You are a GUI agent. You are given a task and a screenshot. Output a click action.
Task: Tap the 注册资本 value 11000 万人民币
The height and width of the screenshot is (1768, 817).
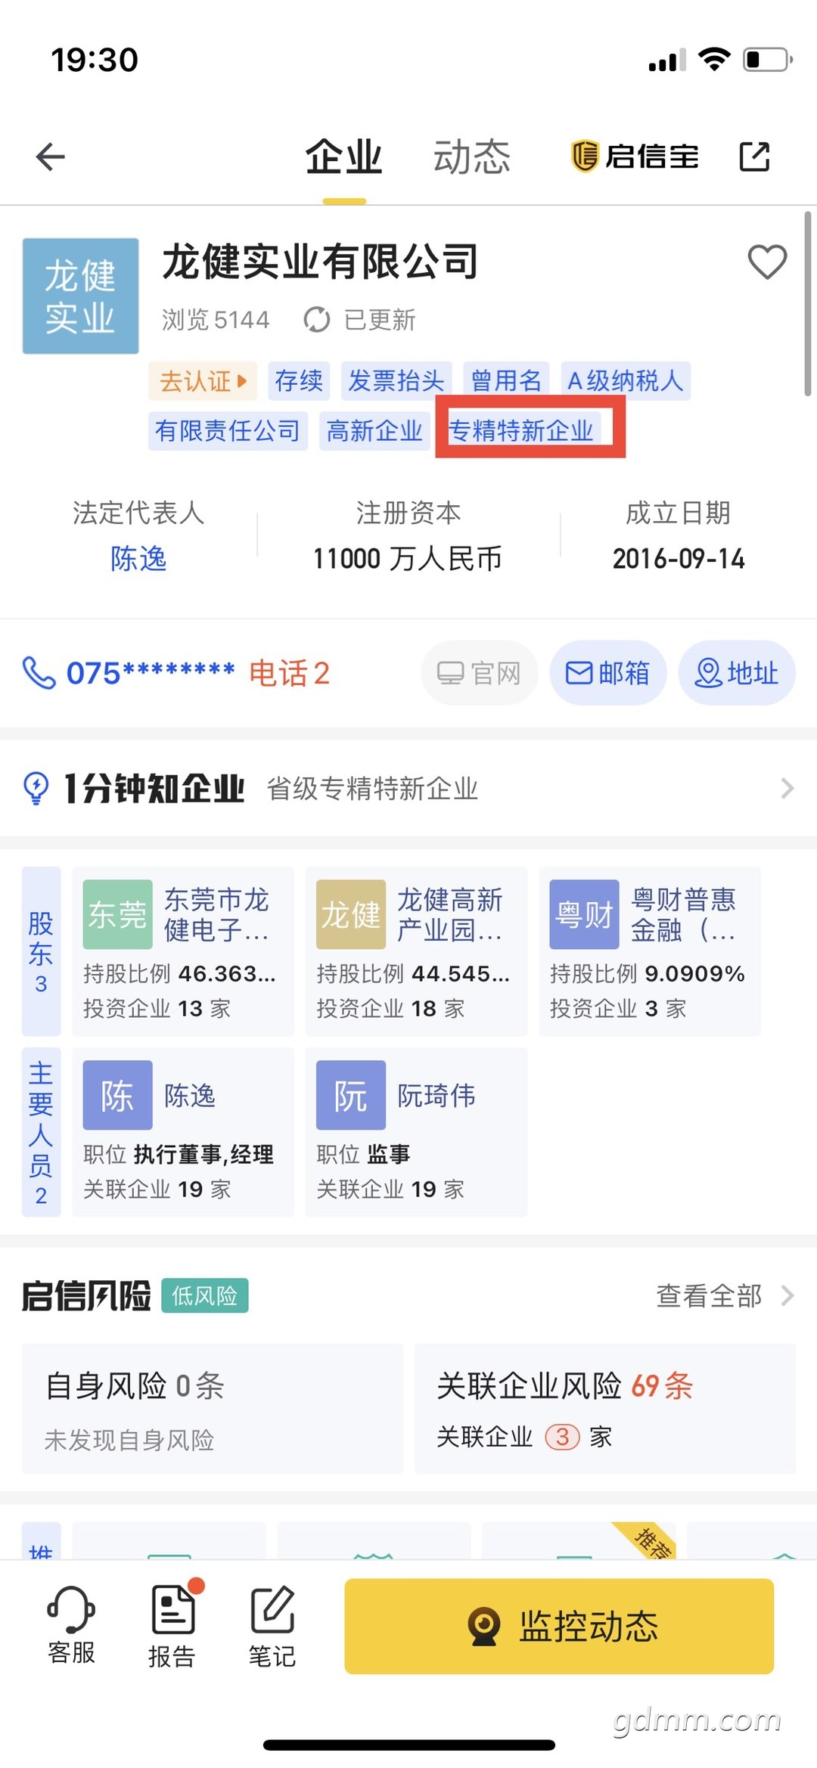(x=408, y=559)
